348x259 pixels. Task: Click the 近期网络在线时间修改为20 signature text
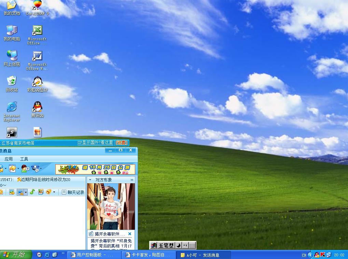(46, 180)
